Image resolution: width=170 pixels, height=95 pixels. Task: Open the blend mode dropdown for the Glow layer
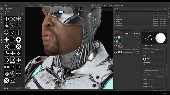pyautogui.click(x=139, y=41)
